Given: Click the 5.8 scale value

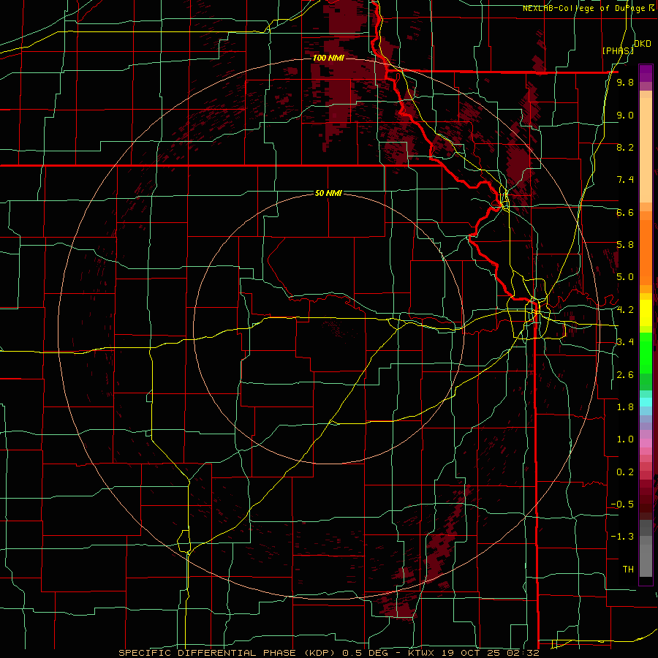Looking at the screenshot, I should pos(625,245).
